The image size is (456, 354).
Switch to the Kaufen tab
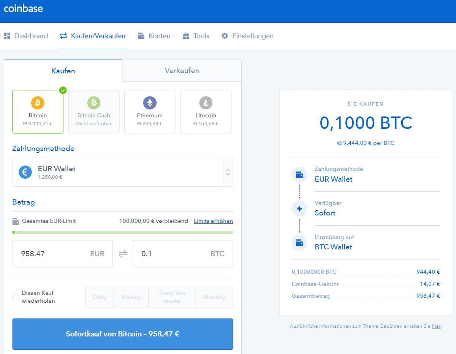tap(63, 71)
